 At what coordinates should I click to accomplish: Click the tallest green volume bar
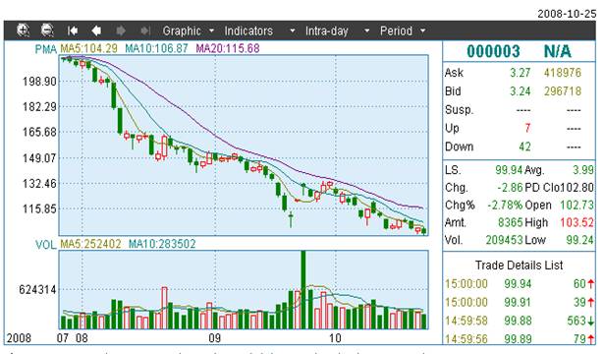[x=303, y=290]
